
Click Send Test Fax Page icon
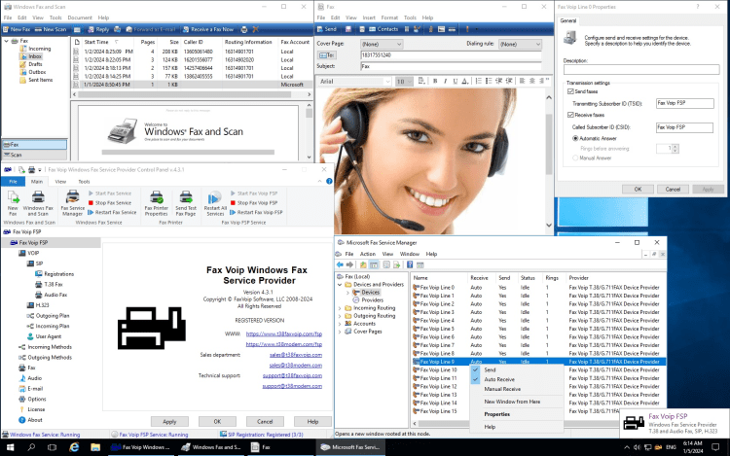tap(186, 202)
